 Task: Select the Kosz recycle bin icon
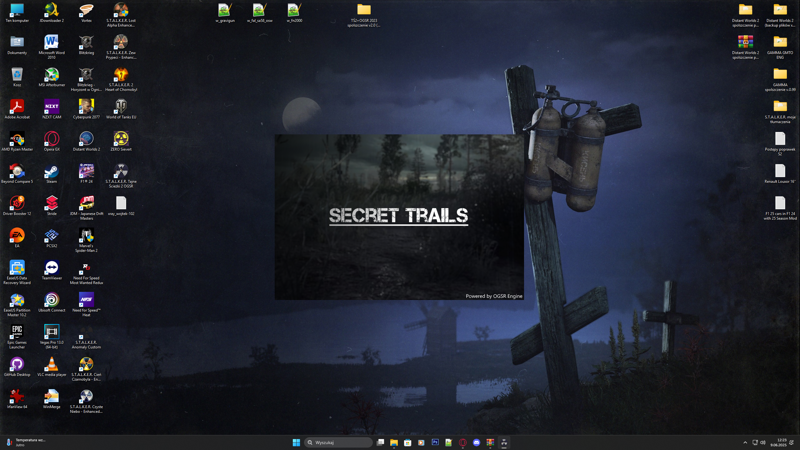coord(17,77)
